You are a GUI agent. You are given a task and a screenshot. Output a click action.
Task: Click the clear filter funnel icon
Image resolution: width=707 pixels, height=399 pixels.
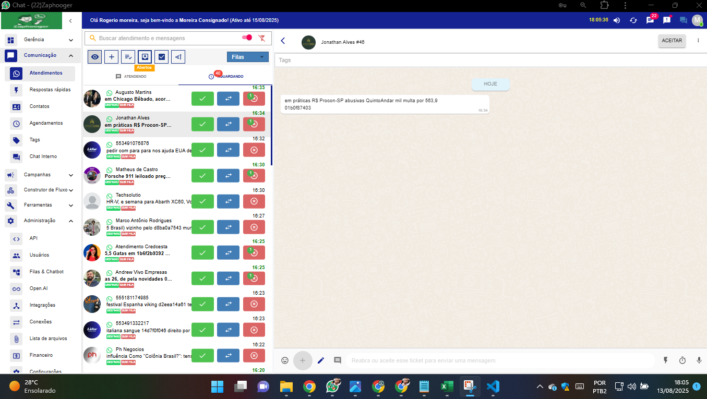tap(262, 38)
